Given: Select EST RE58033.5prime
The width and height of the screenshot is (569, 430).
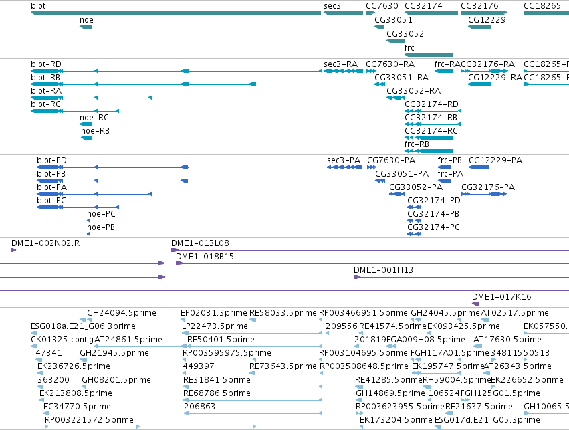Looking at the screenshot, I should click(x=283, y=313).
